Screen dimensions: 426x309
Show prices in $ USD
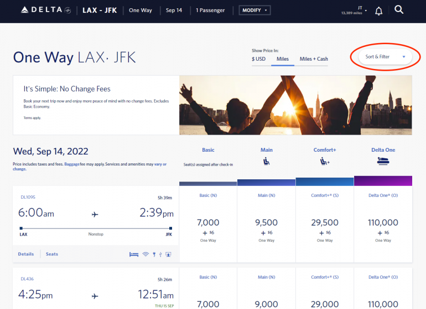click(259, 59)
